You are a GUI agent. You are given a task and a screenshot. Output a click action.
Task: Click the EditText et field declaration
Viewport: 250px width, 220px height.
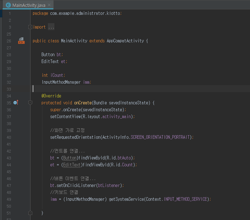pos(54,62)
